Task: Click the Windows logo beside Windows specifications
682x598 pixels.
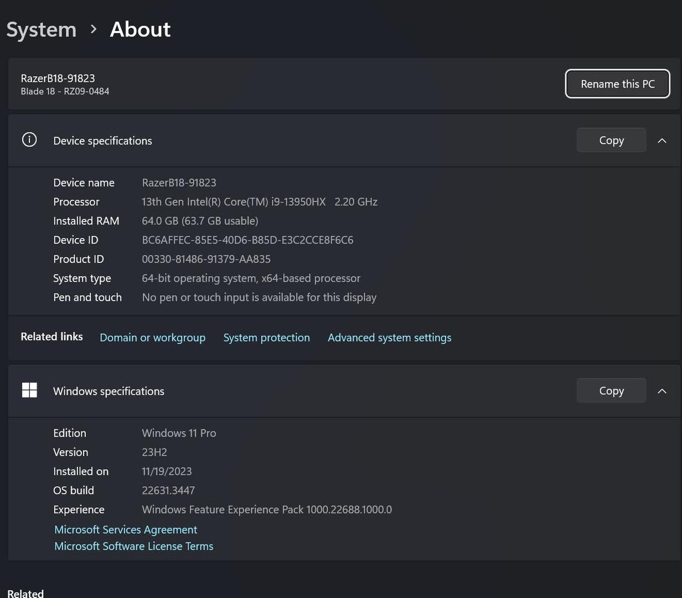Action: pos(29,390)
